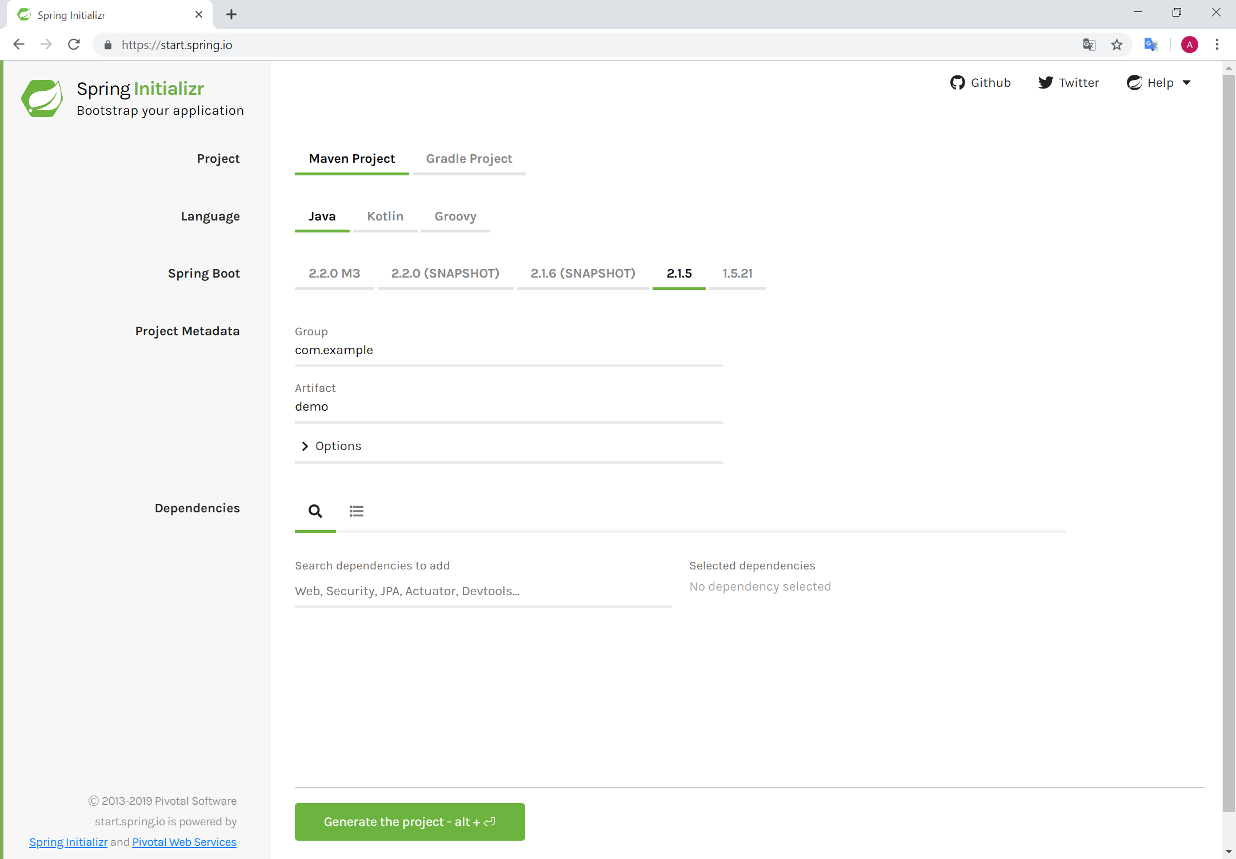The width and height of the screenshot is (1236, 859).
Task: Click the Help leaf icon
Action: [1134, 82]
